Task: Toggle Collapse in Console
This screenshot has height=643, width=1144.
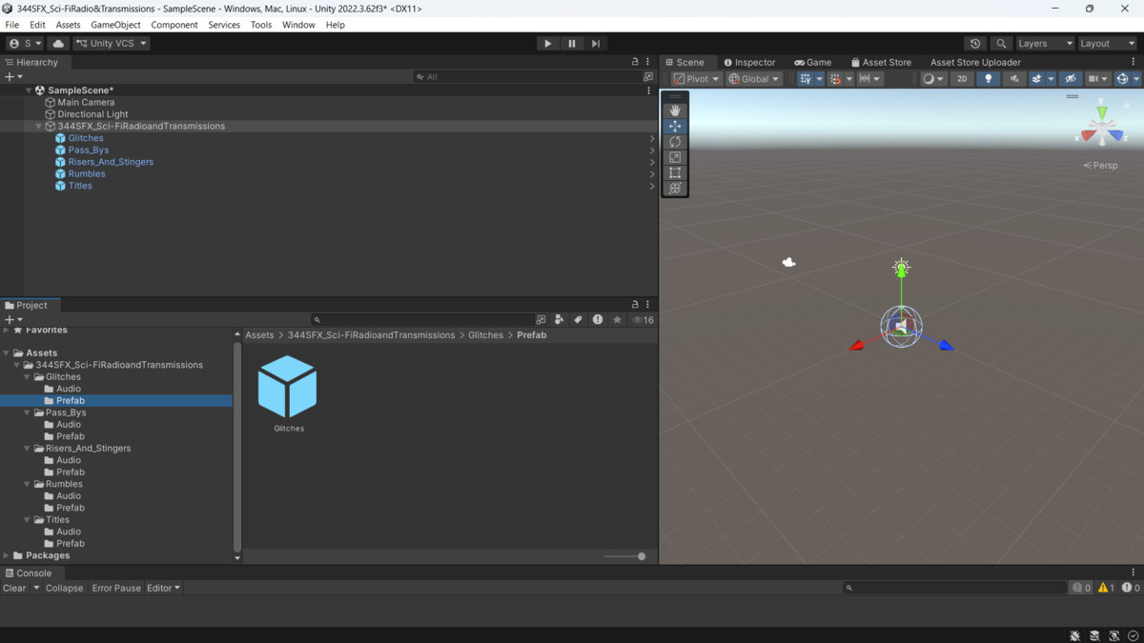Action: click(65, 588)
